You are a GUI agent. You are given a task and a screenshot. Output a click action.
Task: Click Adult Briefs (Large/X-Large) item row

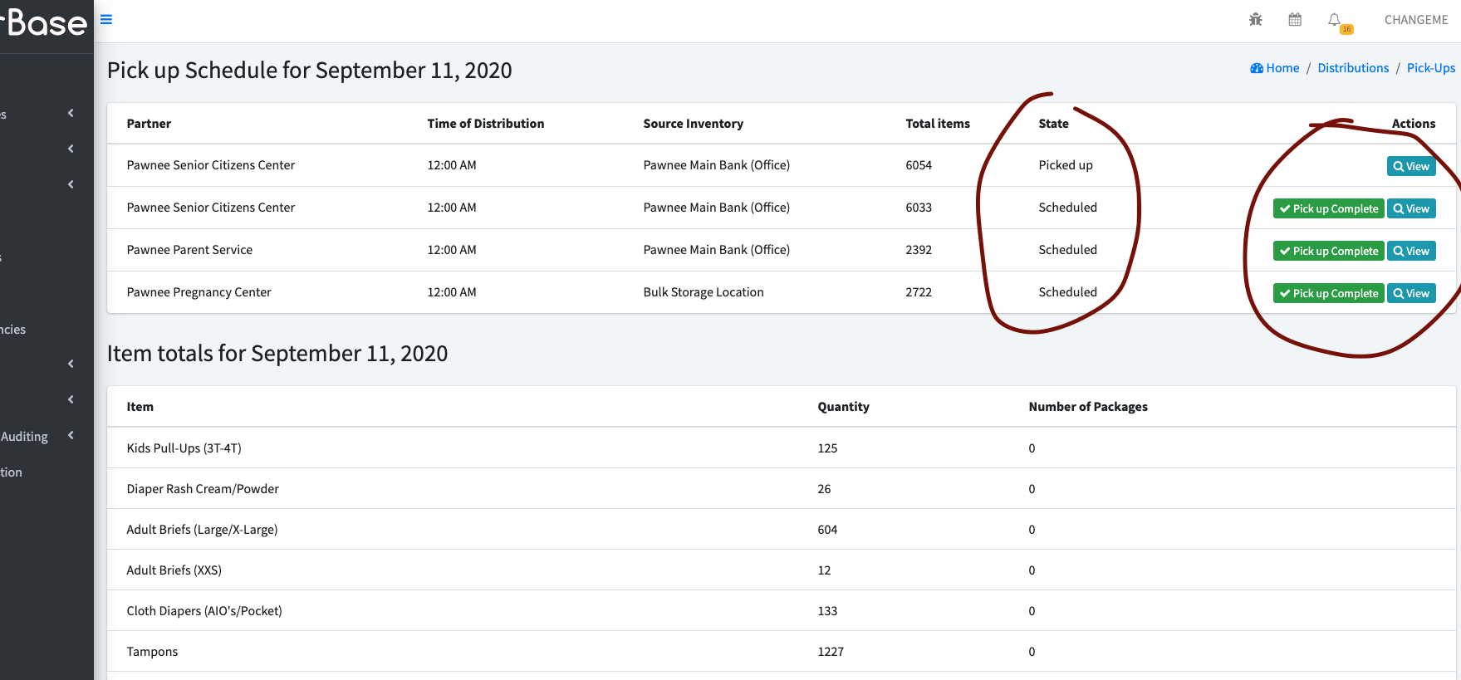tap(782, 530)
